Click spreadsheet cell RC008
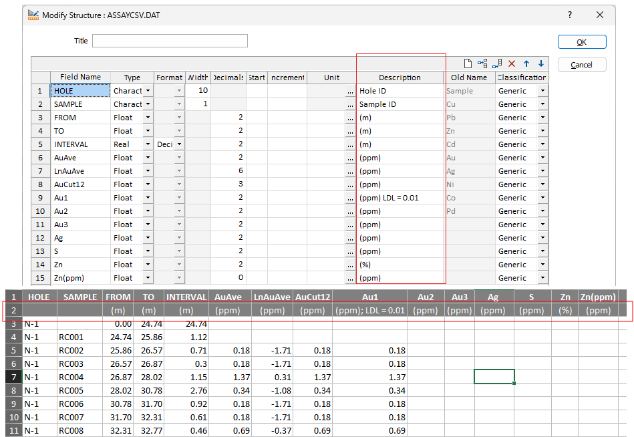Viewport: 634px width, 437px height. coord(80,430)
